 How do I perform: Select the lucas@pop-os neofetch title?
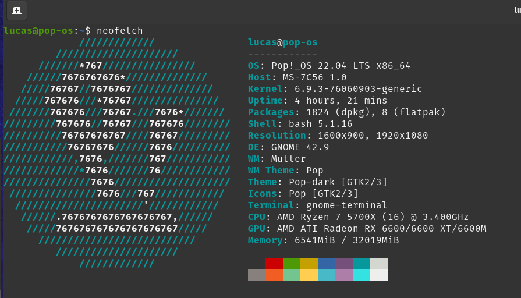(x=283, y=42)
